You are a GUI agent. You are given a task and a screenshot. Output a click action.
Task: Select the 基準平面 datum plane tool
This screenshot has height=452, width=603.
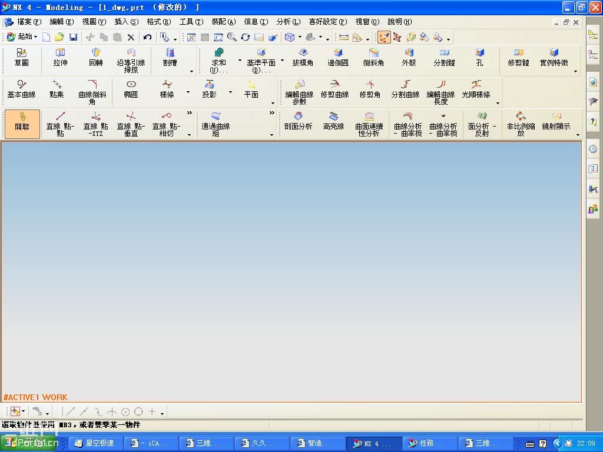click(x=261, y=61)
